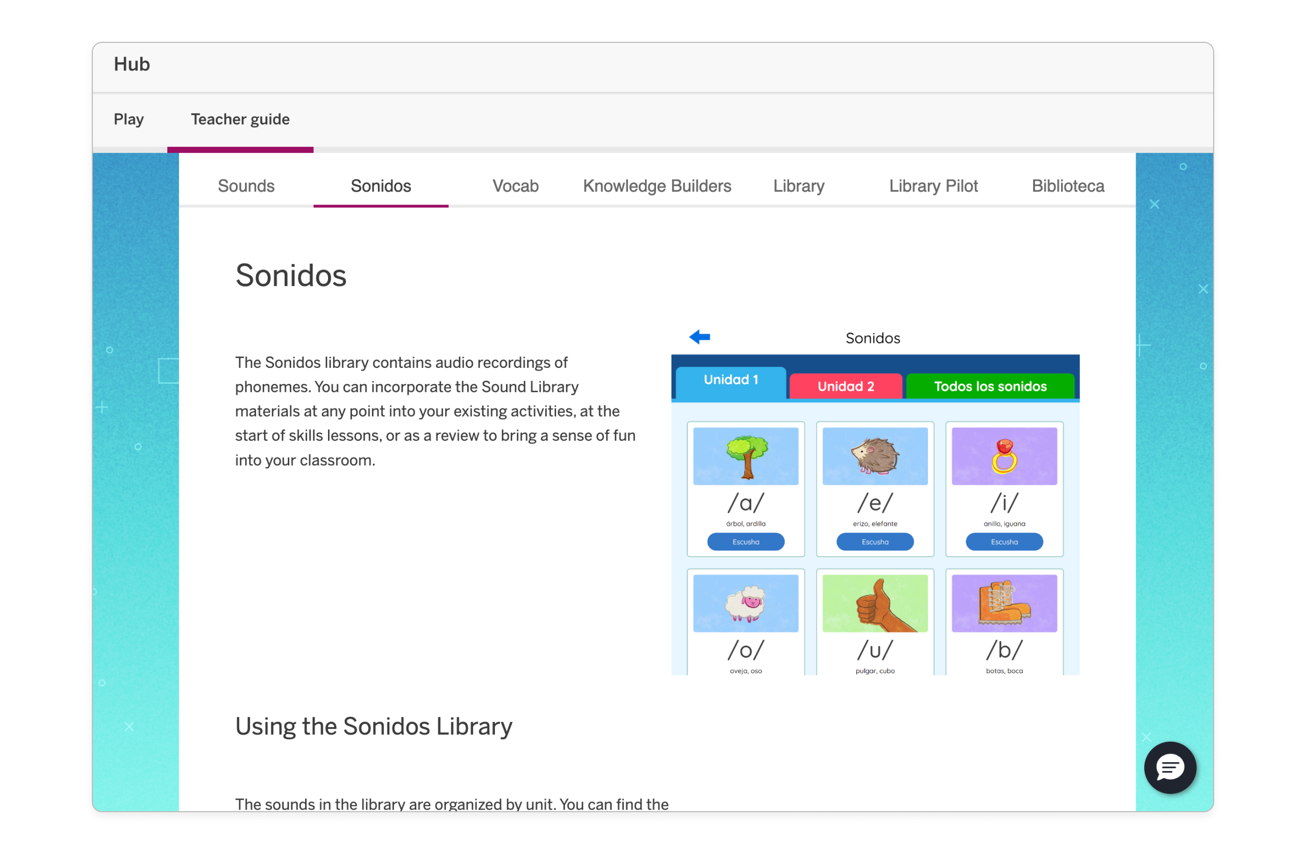Click the ring image on the /i/ card

[x=1003, y=456]
